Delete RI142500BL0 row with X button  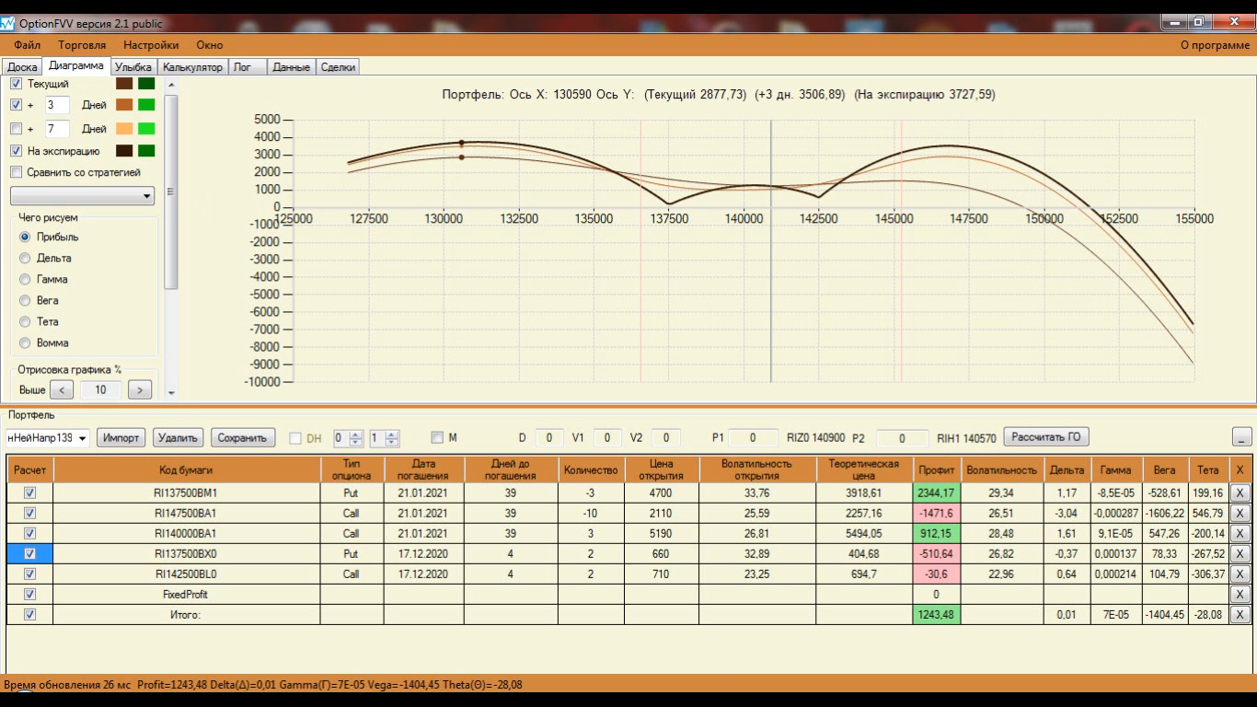pos(1240,574)
